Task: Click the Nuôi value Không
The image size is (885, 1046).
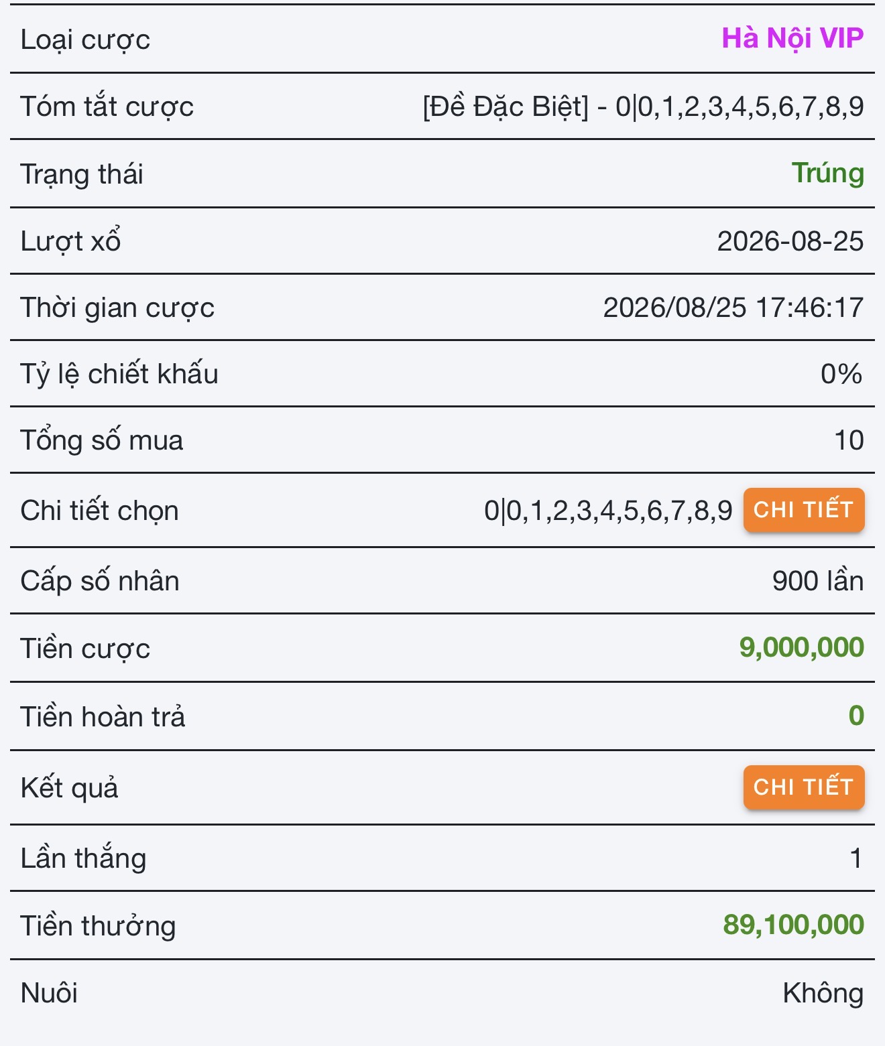Action: pyautogui.click(x=823, y=993)
